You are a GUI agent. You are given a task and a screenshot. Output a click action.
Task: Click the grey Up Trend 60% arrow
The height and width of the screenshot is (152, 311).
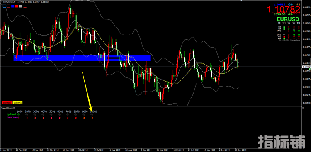(x=59, y=115)
